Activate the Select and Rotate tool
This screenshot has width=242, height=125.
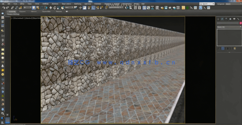(x=55, y=8)
